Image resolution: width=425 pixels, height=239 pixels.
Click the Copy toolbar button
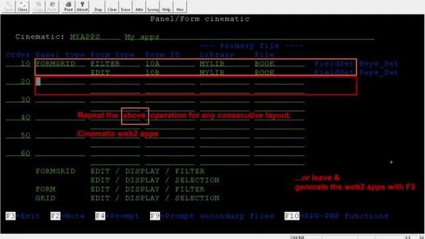point(39,7)
